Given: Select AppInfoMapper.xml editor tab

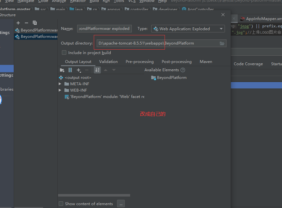Looking at the screenshot, I should tap(261, 19).
